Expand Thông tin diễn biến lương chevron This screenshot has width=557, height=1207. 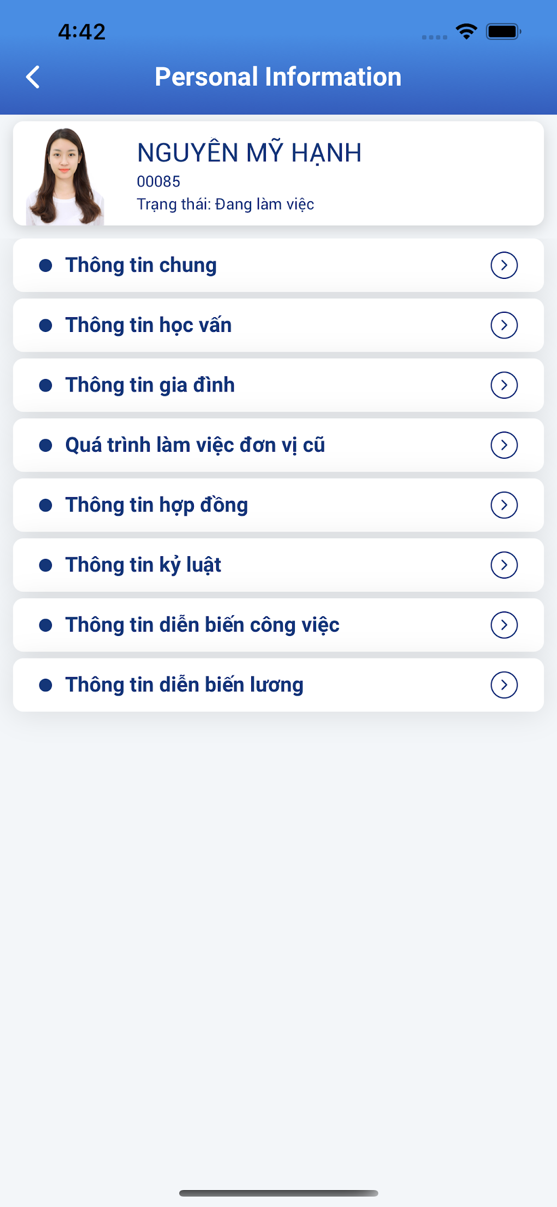[504, 685]
